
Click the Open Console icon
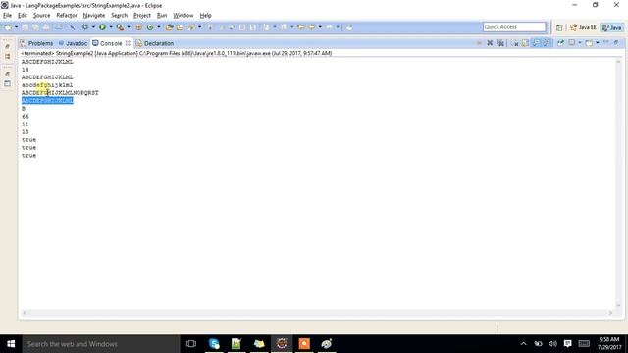coord(589,43)
